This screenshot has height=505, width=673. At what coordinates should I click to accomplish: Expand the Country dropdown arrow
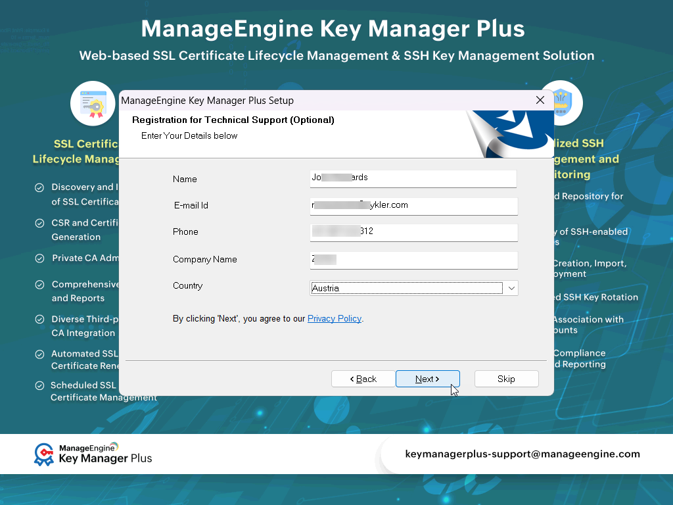point(511,288)
